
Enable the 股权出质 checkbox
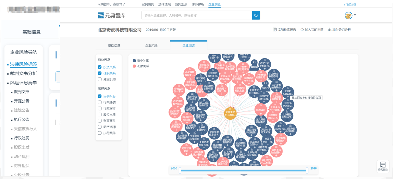pos(100,115)
